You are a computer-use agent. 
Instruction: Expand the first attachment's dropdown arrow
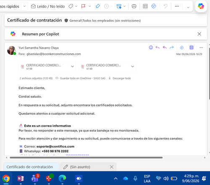[x=72, y=66]
